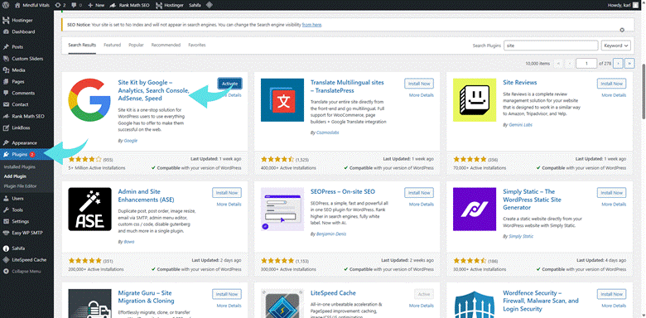This screenshot has height=318, width=646.
Task: Install the Site Reviews plugin
Action: click(612, 84)
